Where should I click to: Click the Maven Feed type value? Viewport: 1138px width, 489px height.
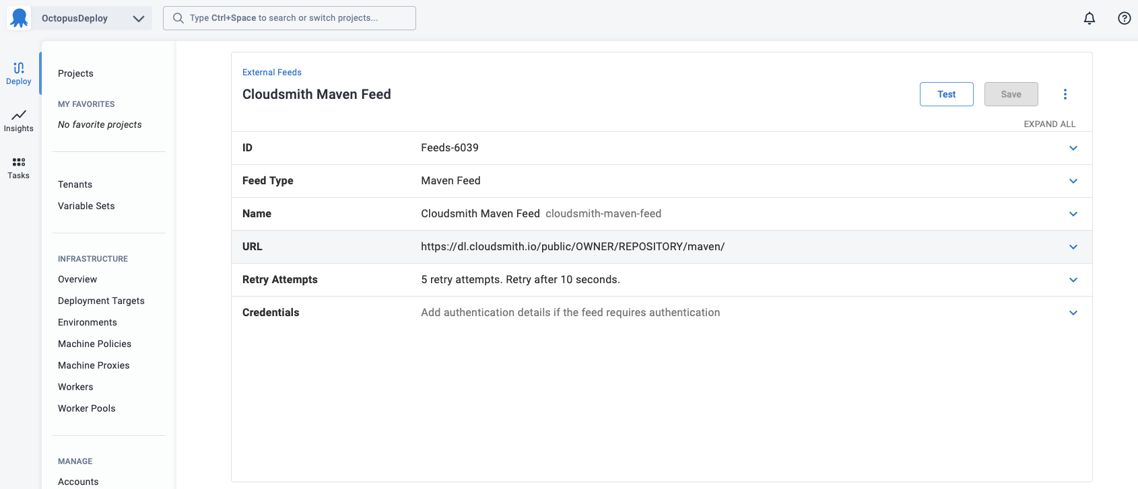click(451, 181)
